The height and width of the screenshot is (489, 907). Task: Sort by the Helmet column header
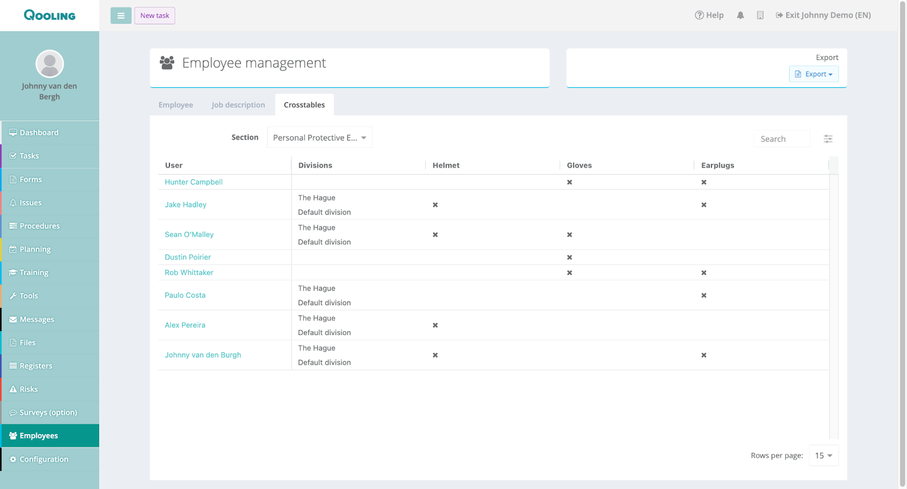[x=446, y=165]
